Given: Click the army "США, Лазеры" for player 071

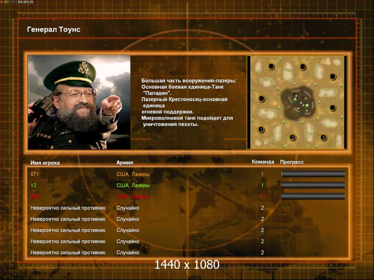Looking at the screenshot, I should click(x=133, y=174).
